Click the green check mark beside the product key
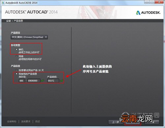Image resolution: width=165 pixels, height=128 pixels. pos(62,81)
